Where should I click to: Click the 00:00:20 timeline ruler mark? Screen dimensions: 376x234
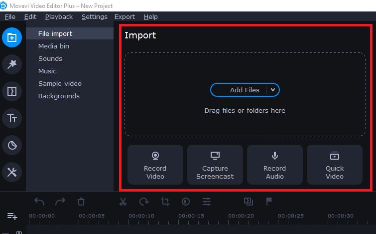coord(241,216)
